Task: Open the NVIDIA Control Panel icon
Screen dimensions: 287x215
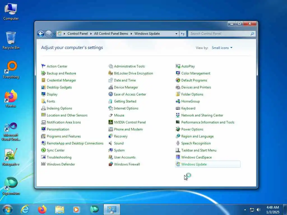Action: pyautogui.click(x=110, y=122)
